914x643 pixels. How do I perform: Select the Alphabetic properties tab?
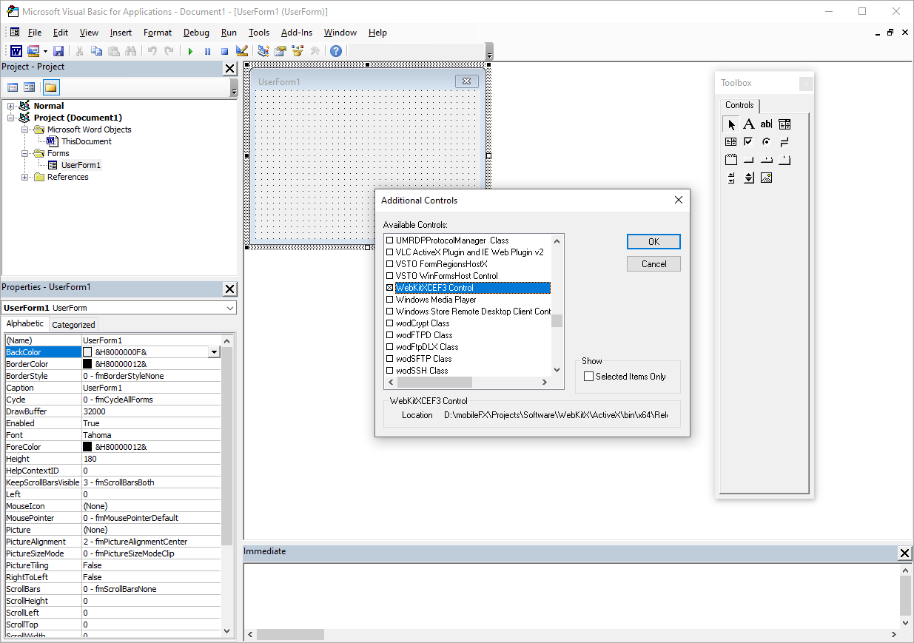coord(25,323)
